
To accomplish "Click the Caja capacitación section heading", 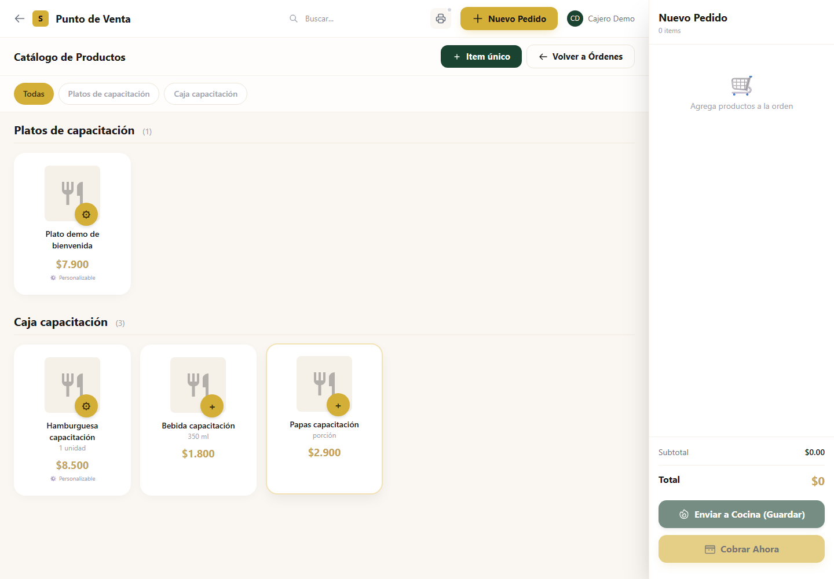I will 61,322.
